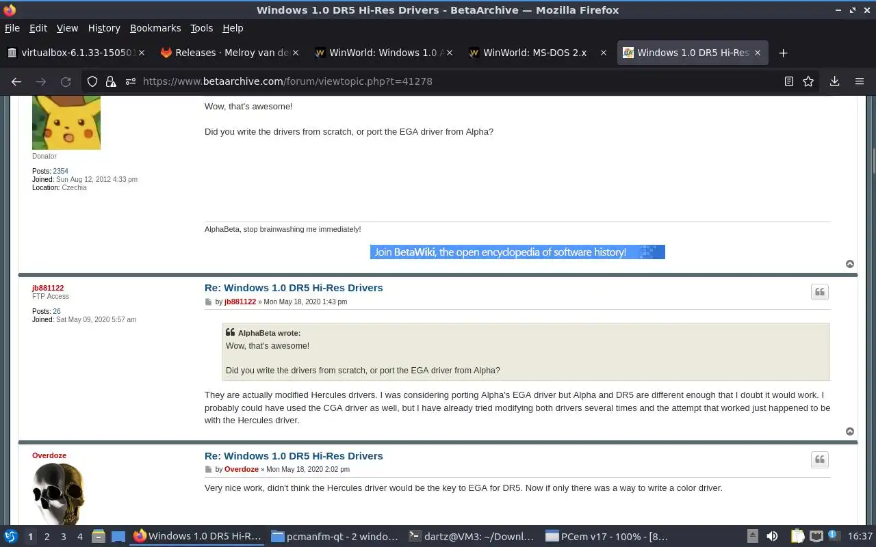
Task: Reload the current page
Action: pyautogui.click(x=66, y=81)
